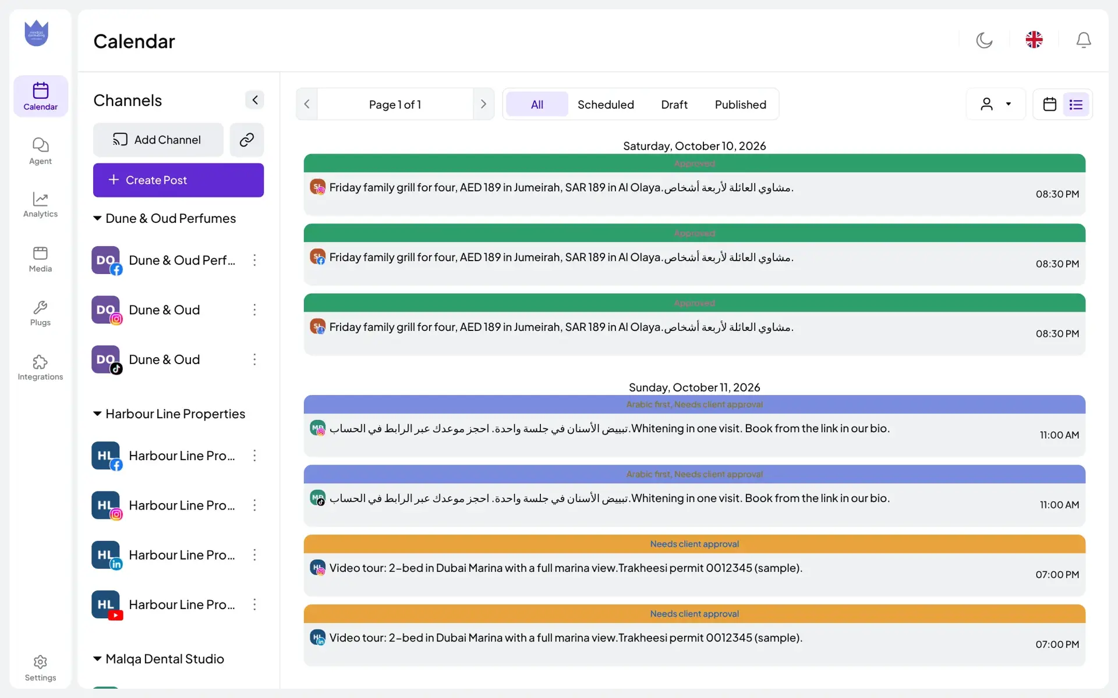Image resolution: width=1118 pixels, height=698 pixels.
Task: Open options for Harbour Line Facebook channel
Action: pos(254,455)
